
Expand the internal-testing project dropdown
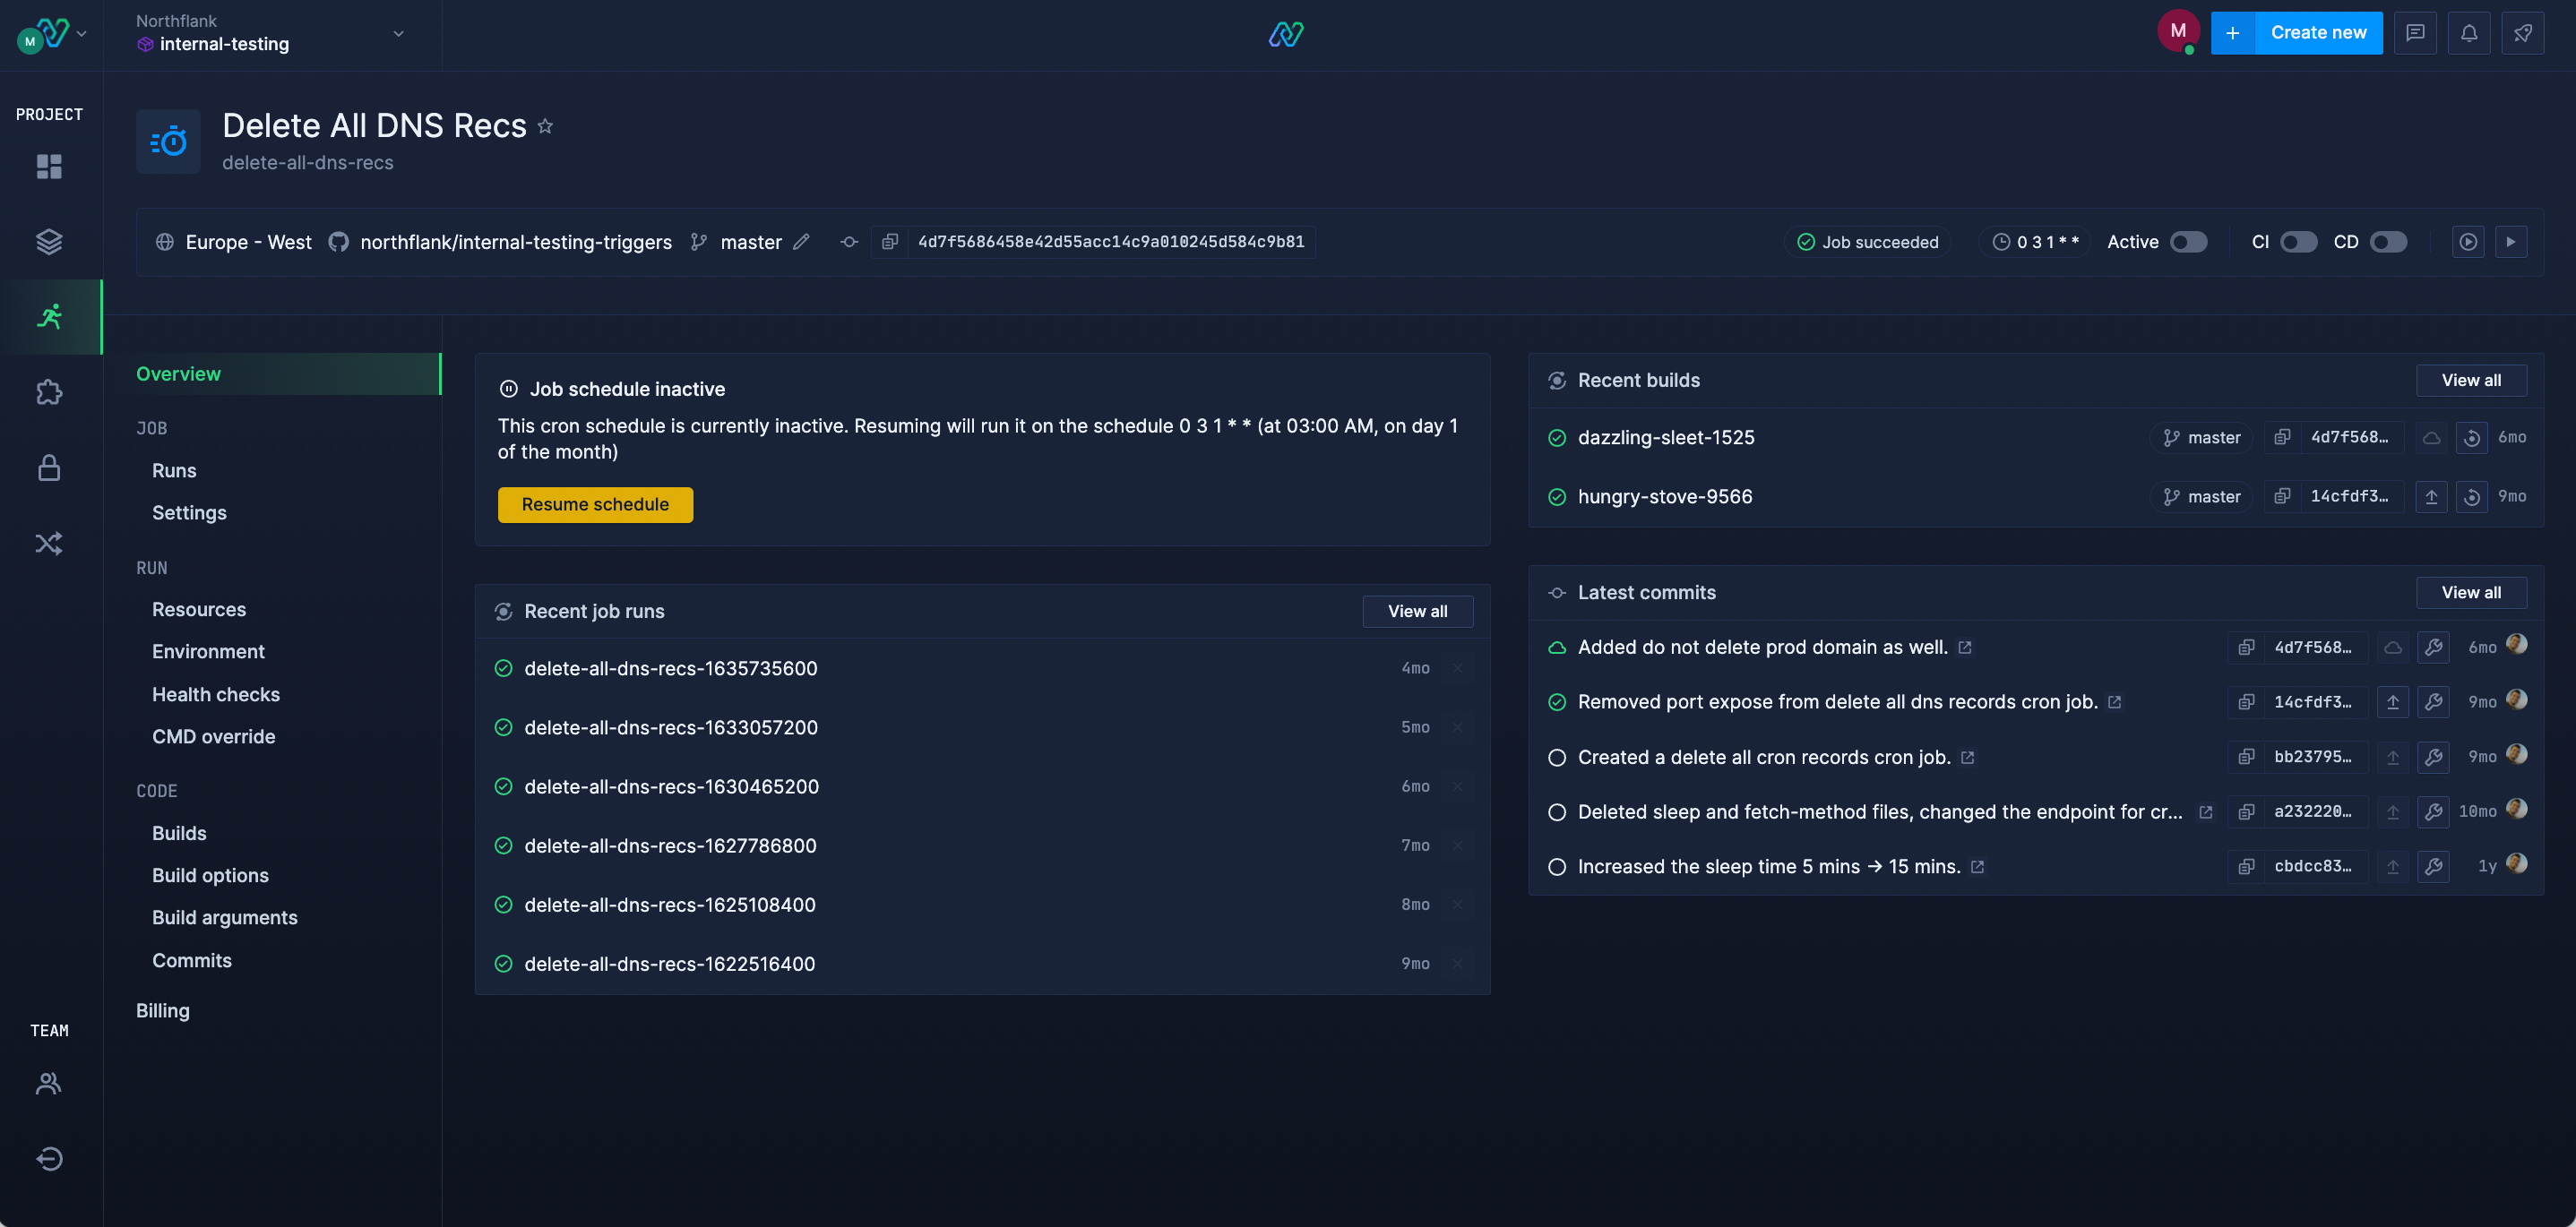coord(398,34)
